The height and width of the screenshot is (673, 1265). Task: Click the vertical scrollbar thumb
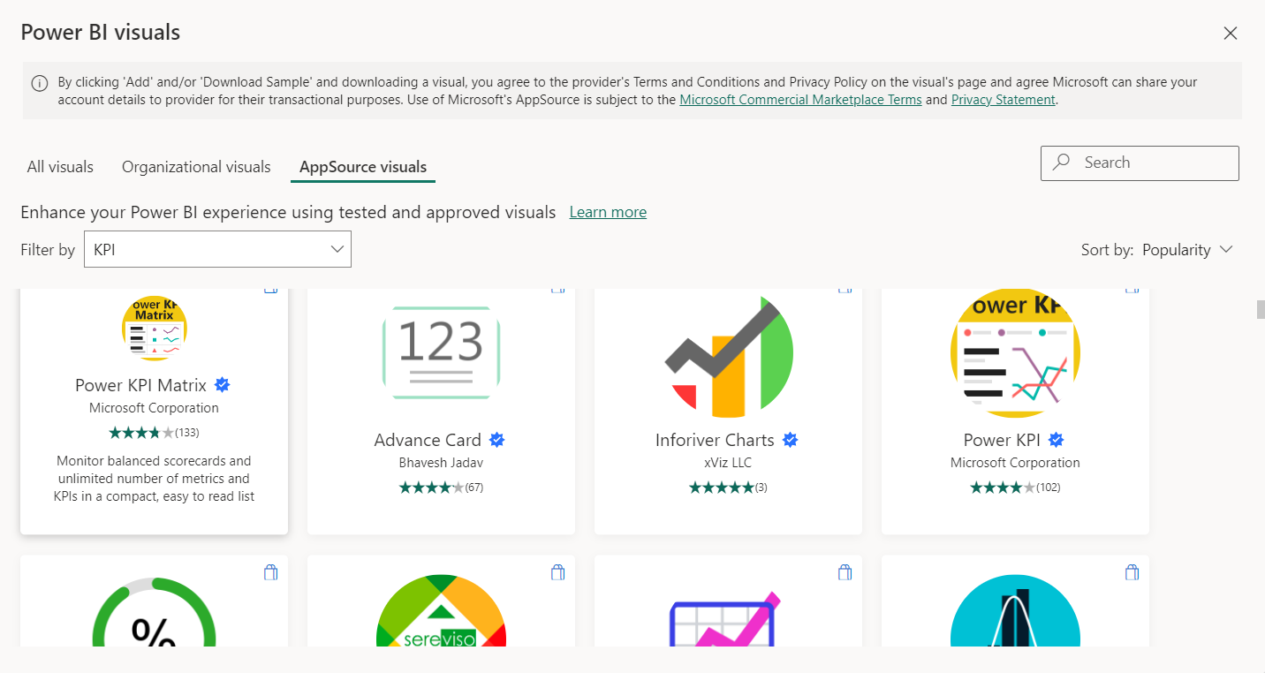1261,309
